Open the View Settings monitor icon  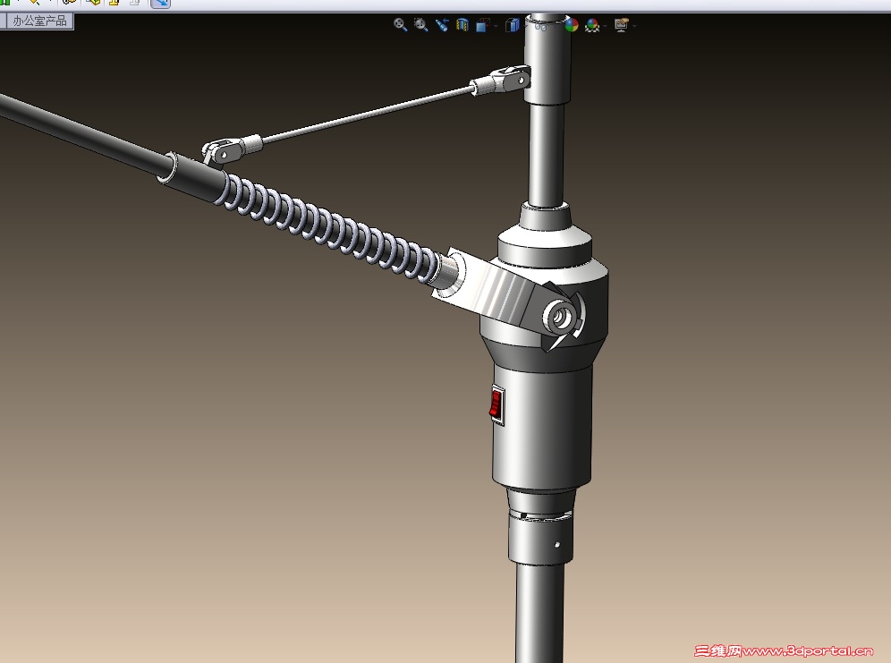(621, 25)
